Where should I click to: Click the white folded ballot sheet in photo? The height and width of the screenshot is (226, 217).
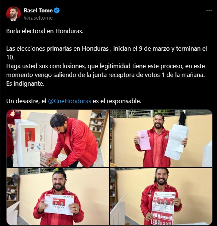pyautogui.click(x=177, y=142)
